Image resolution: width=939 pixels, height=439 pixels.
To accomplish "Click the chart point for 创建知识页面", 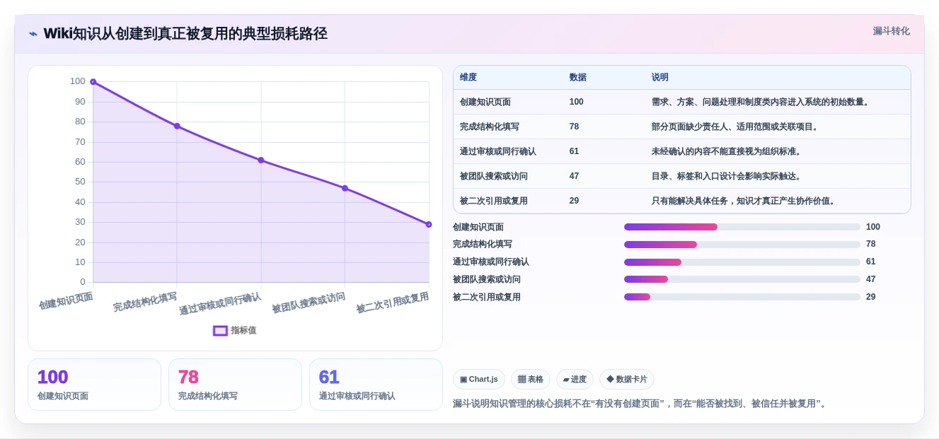I will 93,82.
